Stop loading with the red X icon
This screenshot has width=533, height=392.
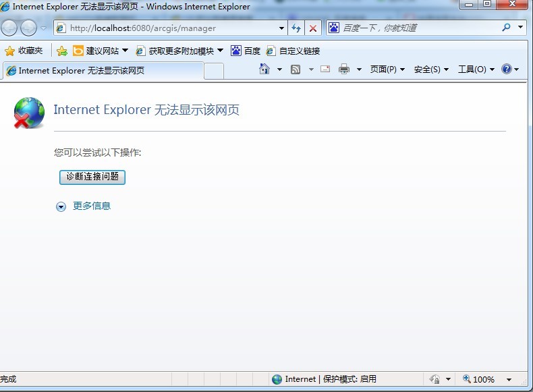coord(313,28)
